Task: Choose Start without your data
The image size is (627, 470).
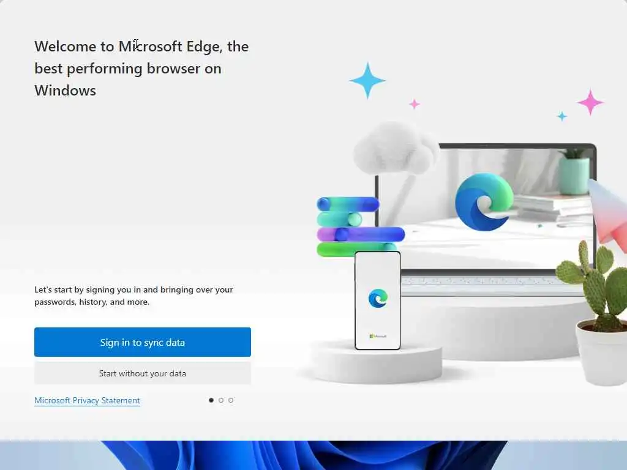Action: (142, 373)
